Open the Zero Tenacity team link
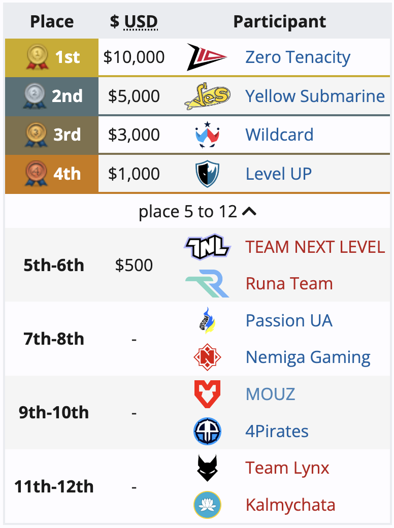Image resolution: width=394 pixels, height=528 pixels. click(x=298, y=57)
